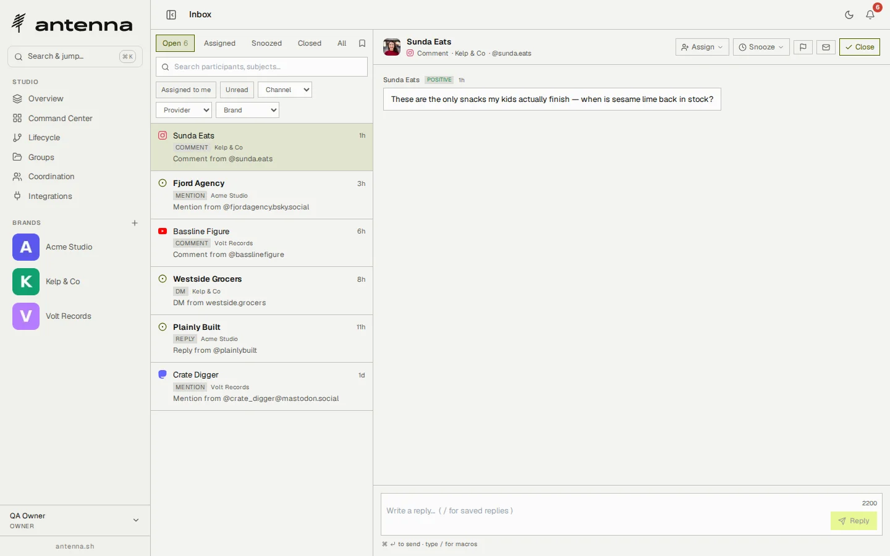This screenshot has width=890, height=556.
Task: Open notifications bell icon
Action: pos(870,15)
